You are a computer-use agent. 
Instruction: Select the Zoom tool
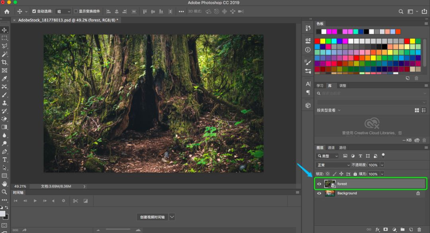5,192
